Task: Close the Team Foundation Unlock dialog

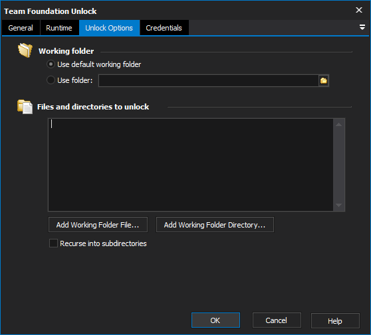Action: point(358,10)
